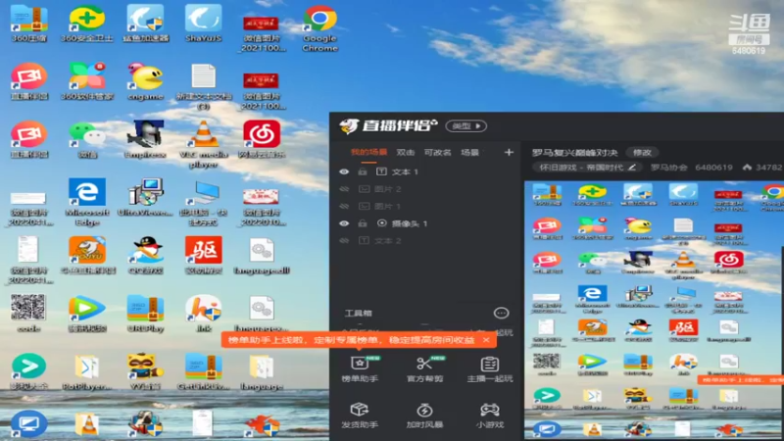The height and width of the screenshot is (441, 784).
Task: Open the 360压缩 desktop shortcut
Action: coord(29,24)
